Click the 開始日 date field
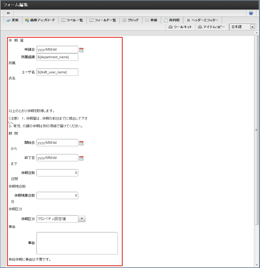The height and width of the screenshot is (268, 260). tap(57, 143)
